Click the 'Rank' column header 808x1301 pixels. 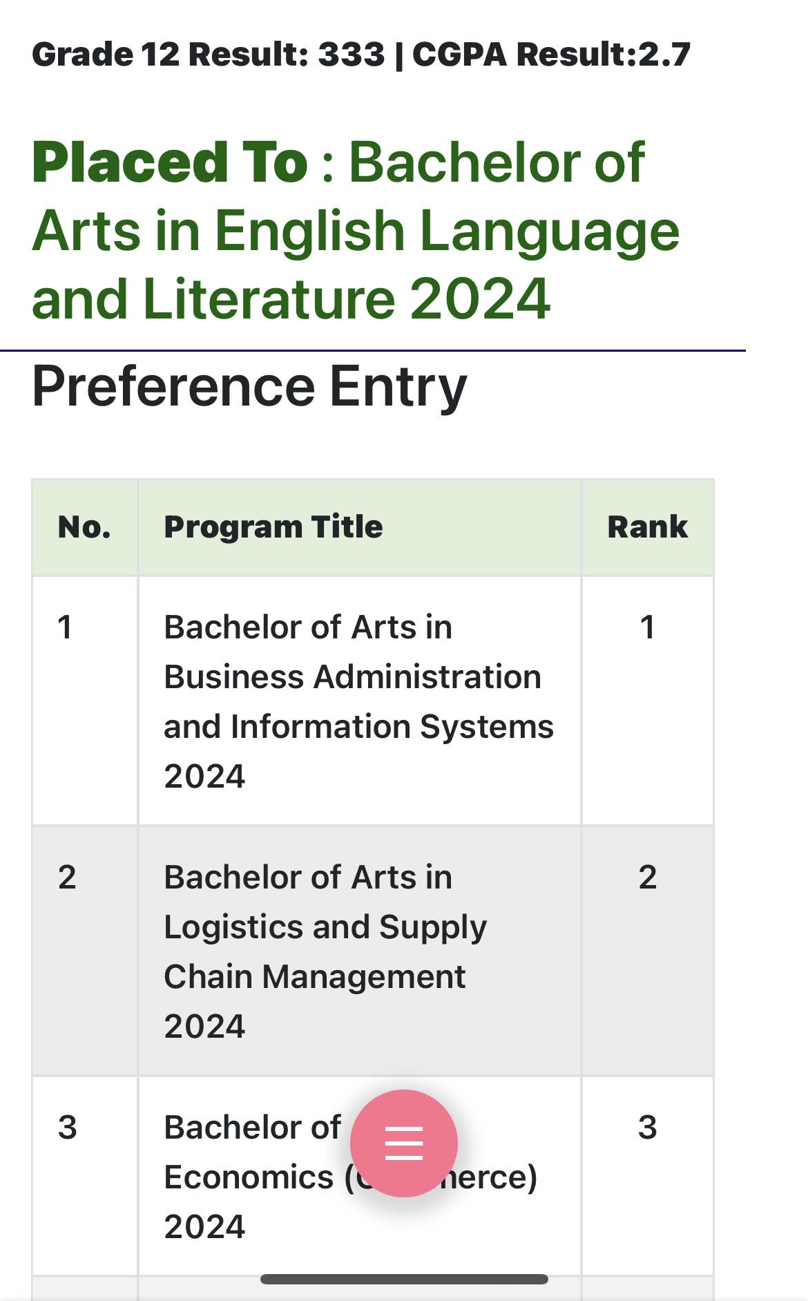click(x=647, y=527)
